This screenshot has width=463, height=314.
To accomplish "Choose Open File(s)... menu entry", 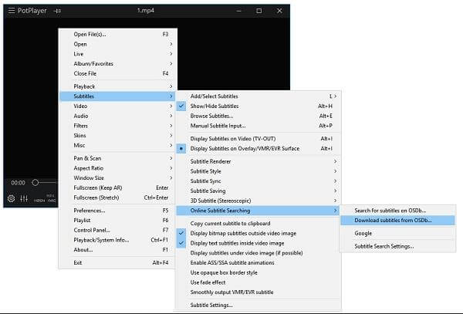I will coord(118,34).
